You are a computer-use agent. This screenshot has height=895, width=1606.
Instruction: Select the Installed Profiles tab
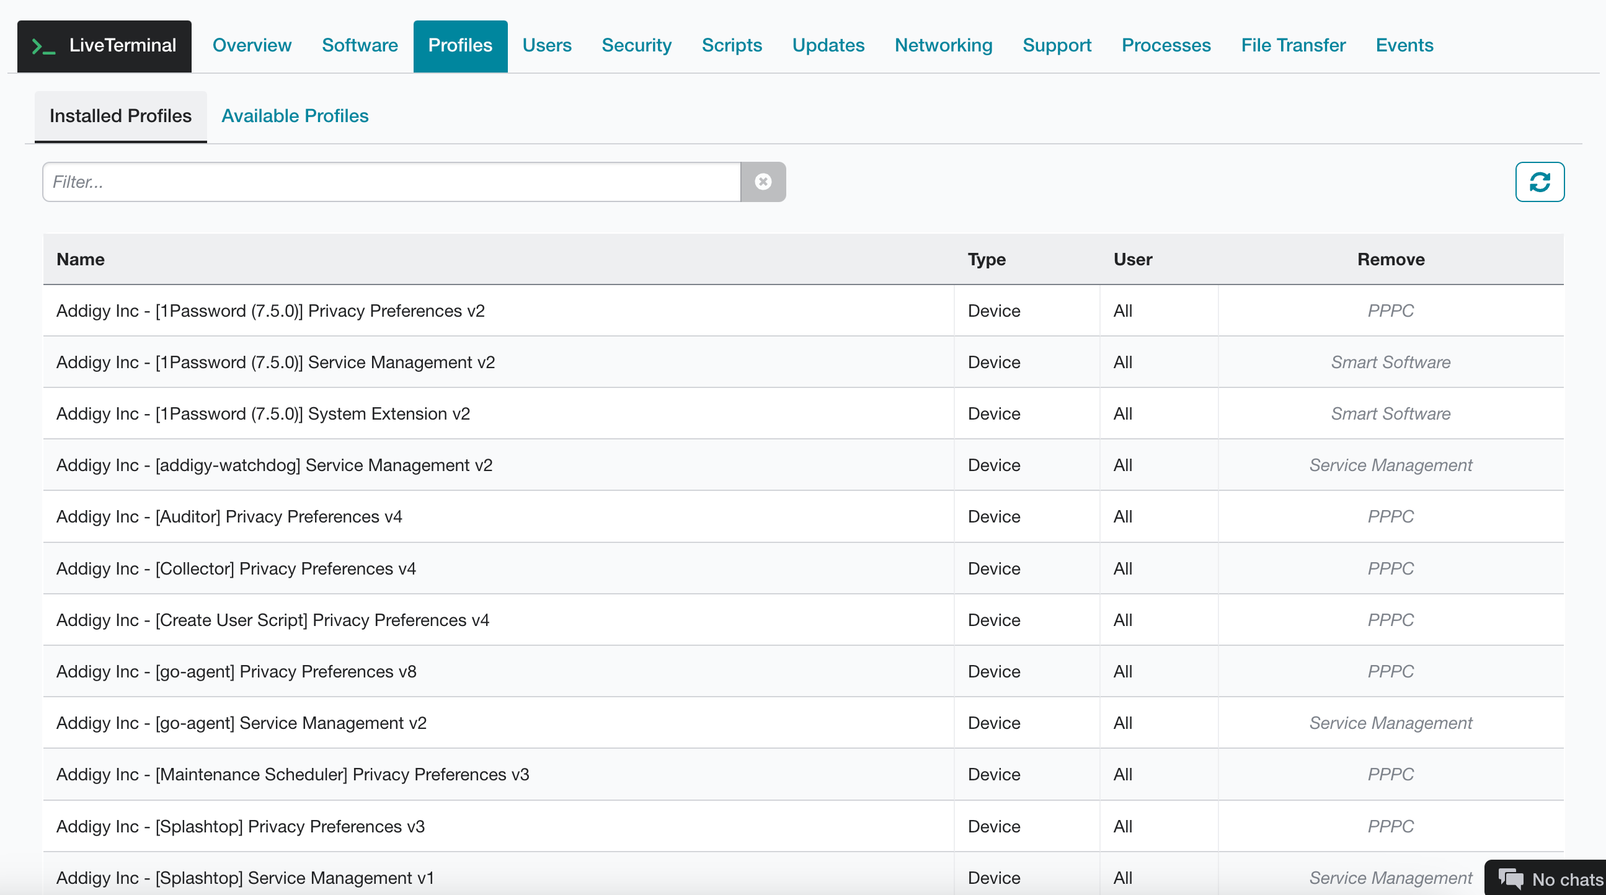click(120, 116)
